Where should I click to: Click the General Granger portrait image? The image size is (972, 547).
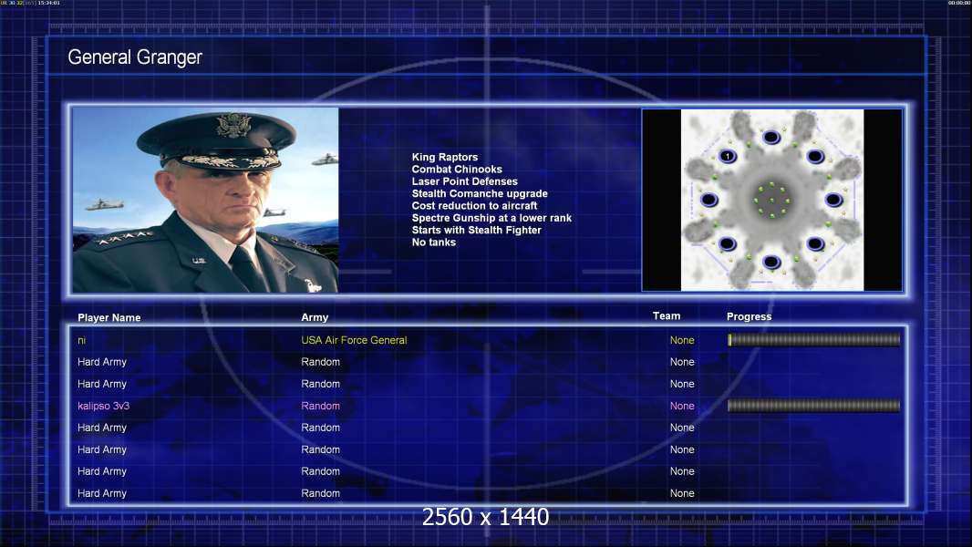pos(205,200)
